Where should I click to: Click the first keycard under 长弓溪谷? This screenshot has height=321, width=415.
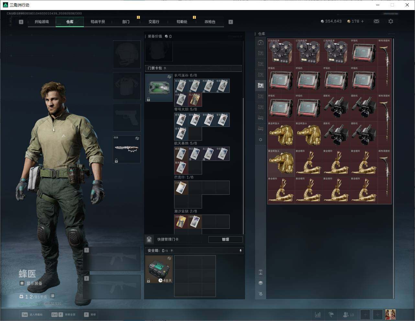[x=181, y=86]
